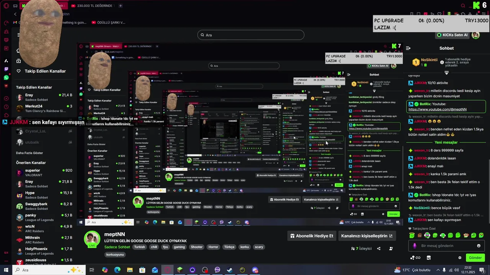Viewport: 490px width, 275px height.
Task: Click the share icon next to viewer count
Action: coord(379,248)
